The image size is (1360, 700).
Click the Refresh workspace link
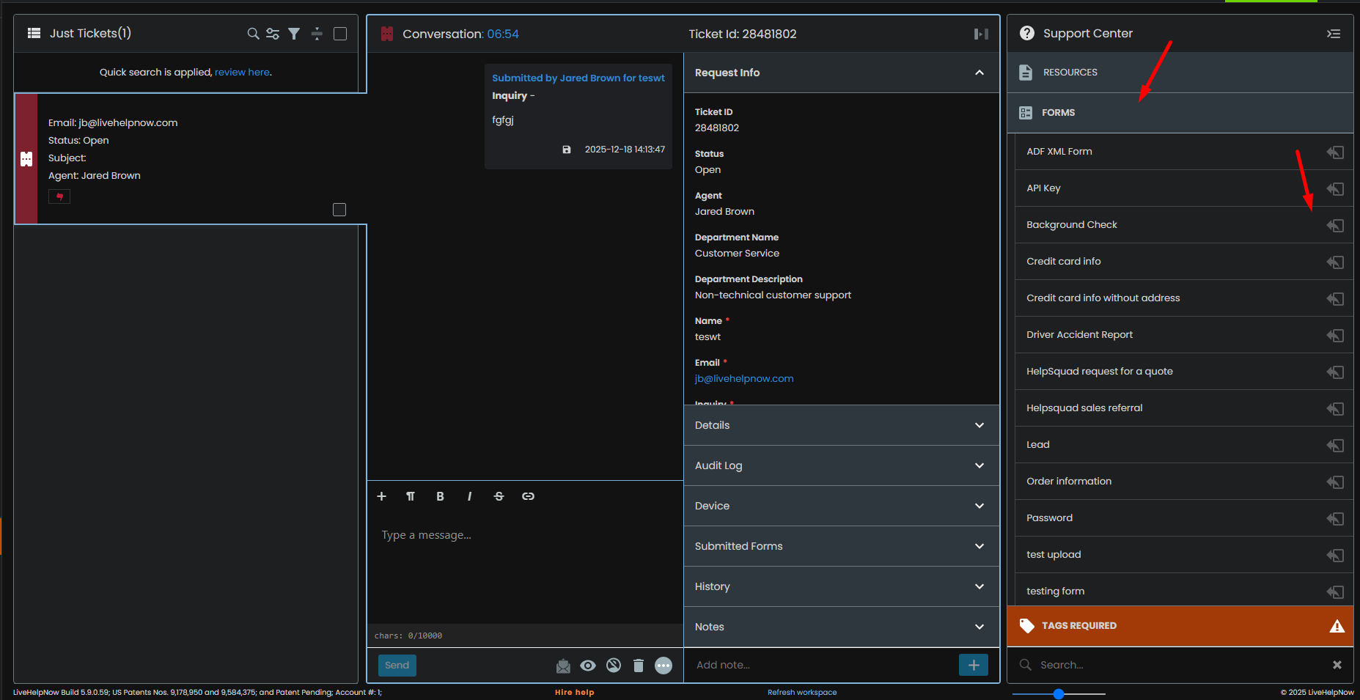coord(801,692)
